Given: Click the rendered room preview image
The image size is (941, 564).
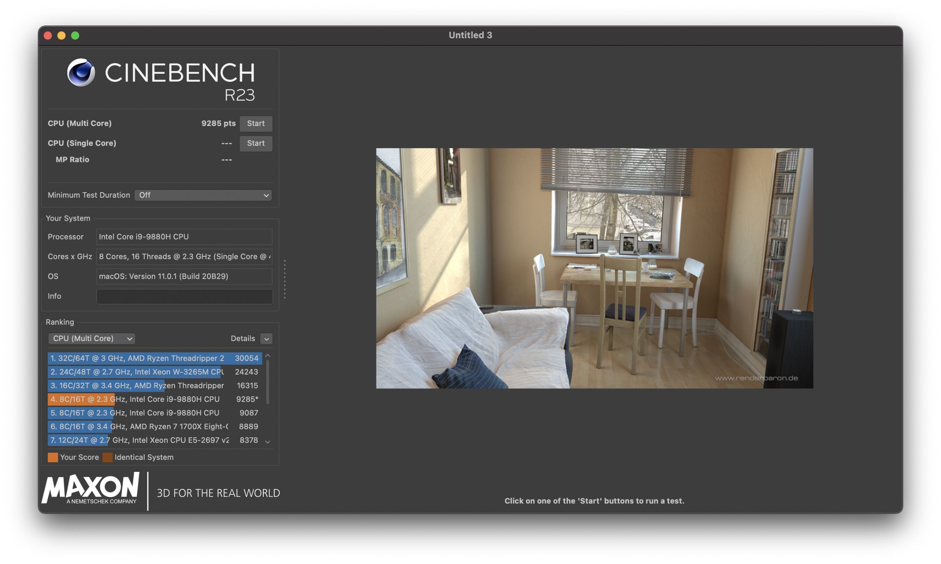Looking at the screenshot, I should (594, 268).
